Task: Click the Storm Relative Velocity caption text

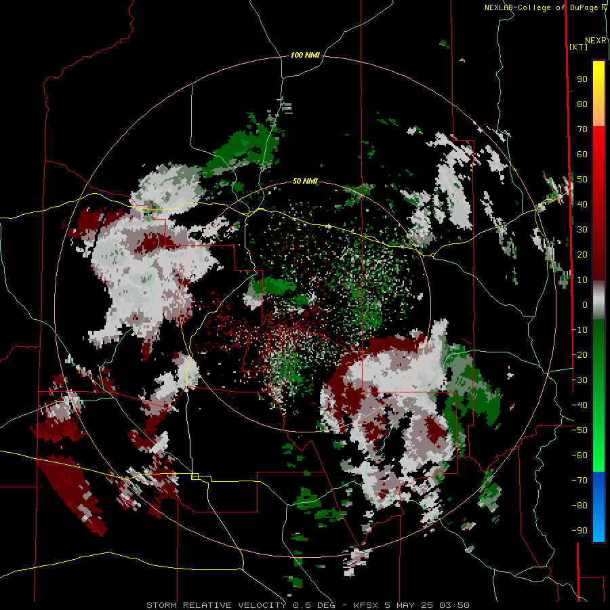Action: click(308, 605)
